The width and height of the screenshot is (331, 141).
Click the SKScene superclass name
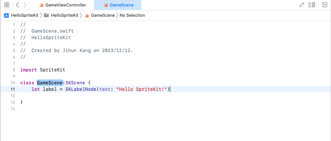[x=75, y=83]
